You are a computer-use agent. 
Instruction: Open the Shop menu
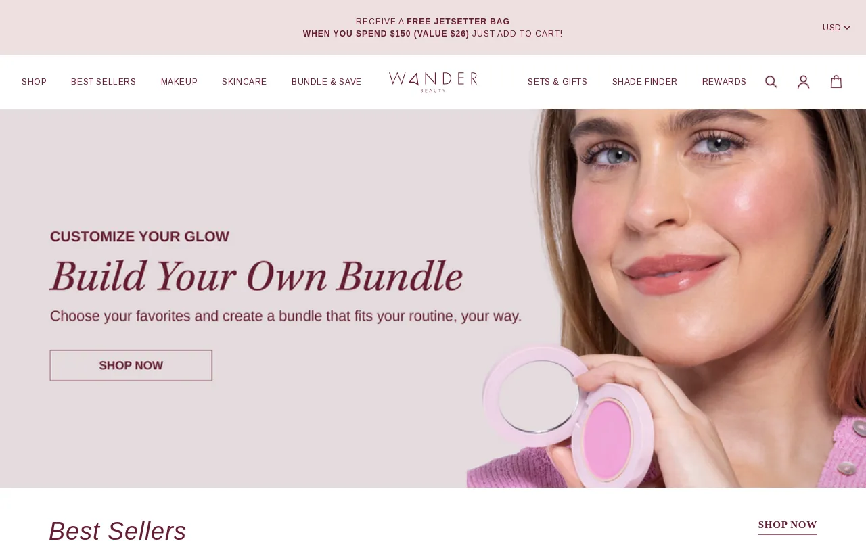pyautogui.click(x=34, y=82)
